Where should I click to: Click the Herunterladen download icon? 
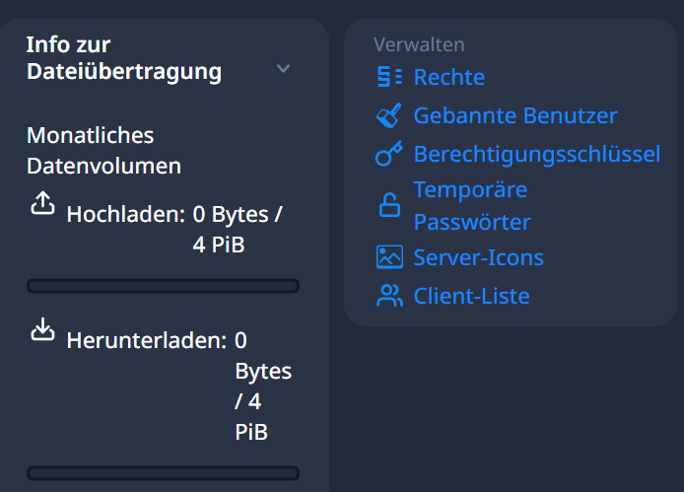42,329
